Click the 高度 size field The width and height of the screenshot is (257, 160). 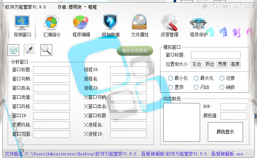pos(235,64)
